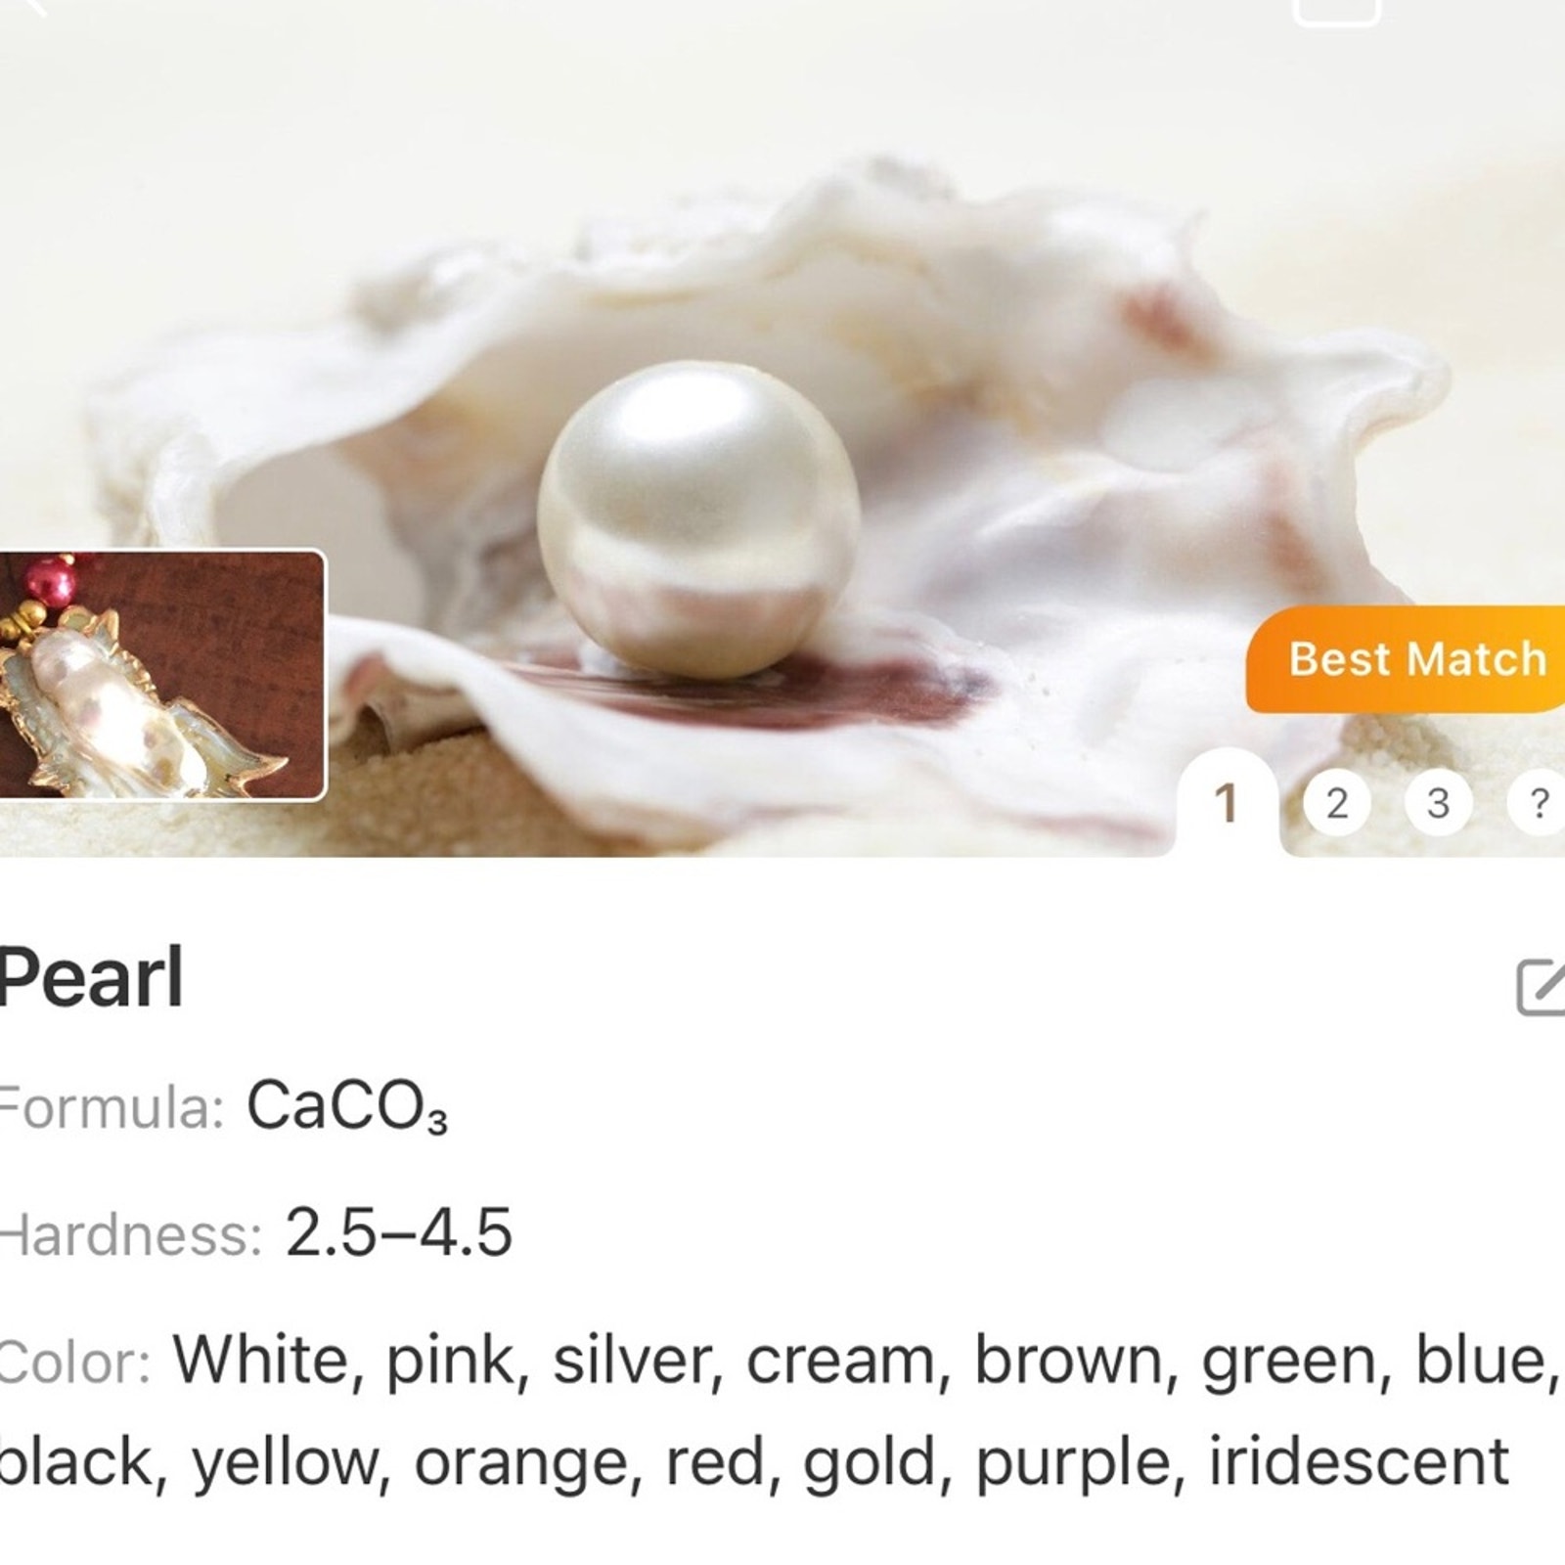View the large pearl in oyster image
The width and height of the screenshot is (1565, 1565).
(782, 430)
